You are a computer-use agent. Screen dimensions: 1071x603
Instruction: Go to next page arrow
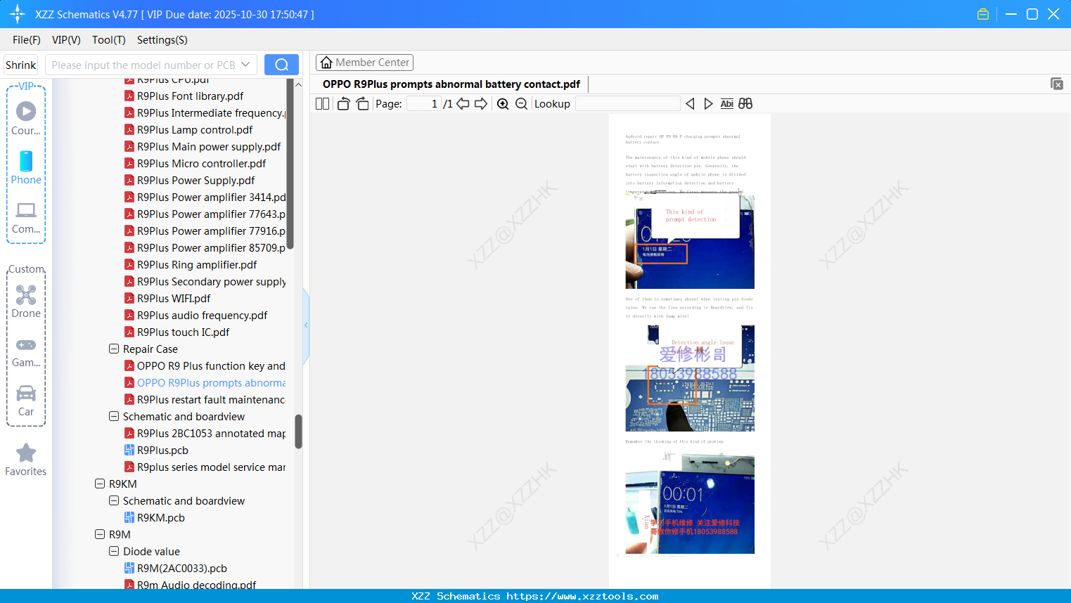tap(481, 104)
